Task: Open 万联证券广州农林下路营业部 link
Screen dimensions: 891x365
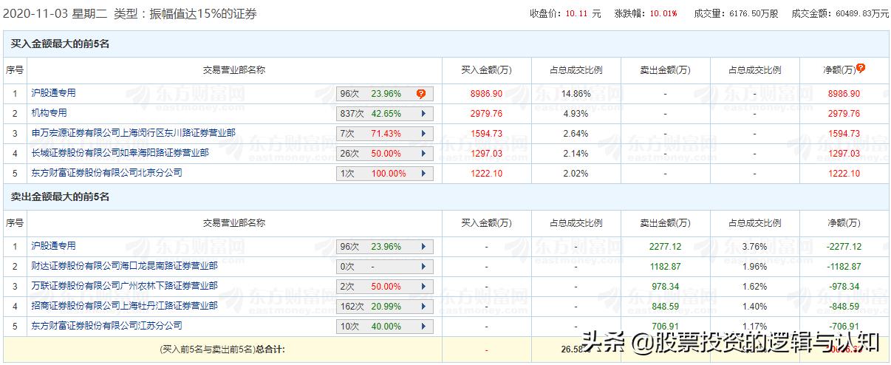Action: [x=124, y=286]
